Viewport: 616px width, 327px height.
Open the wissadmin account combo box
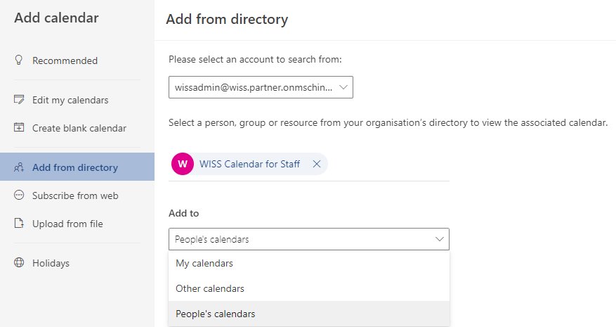(261, 87)
